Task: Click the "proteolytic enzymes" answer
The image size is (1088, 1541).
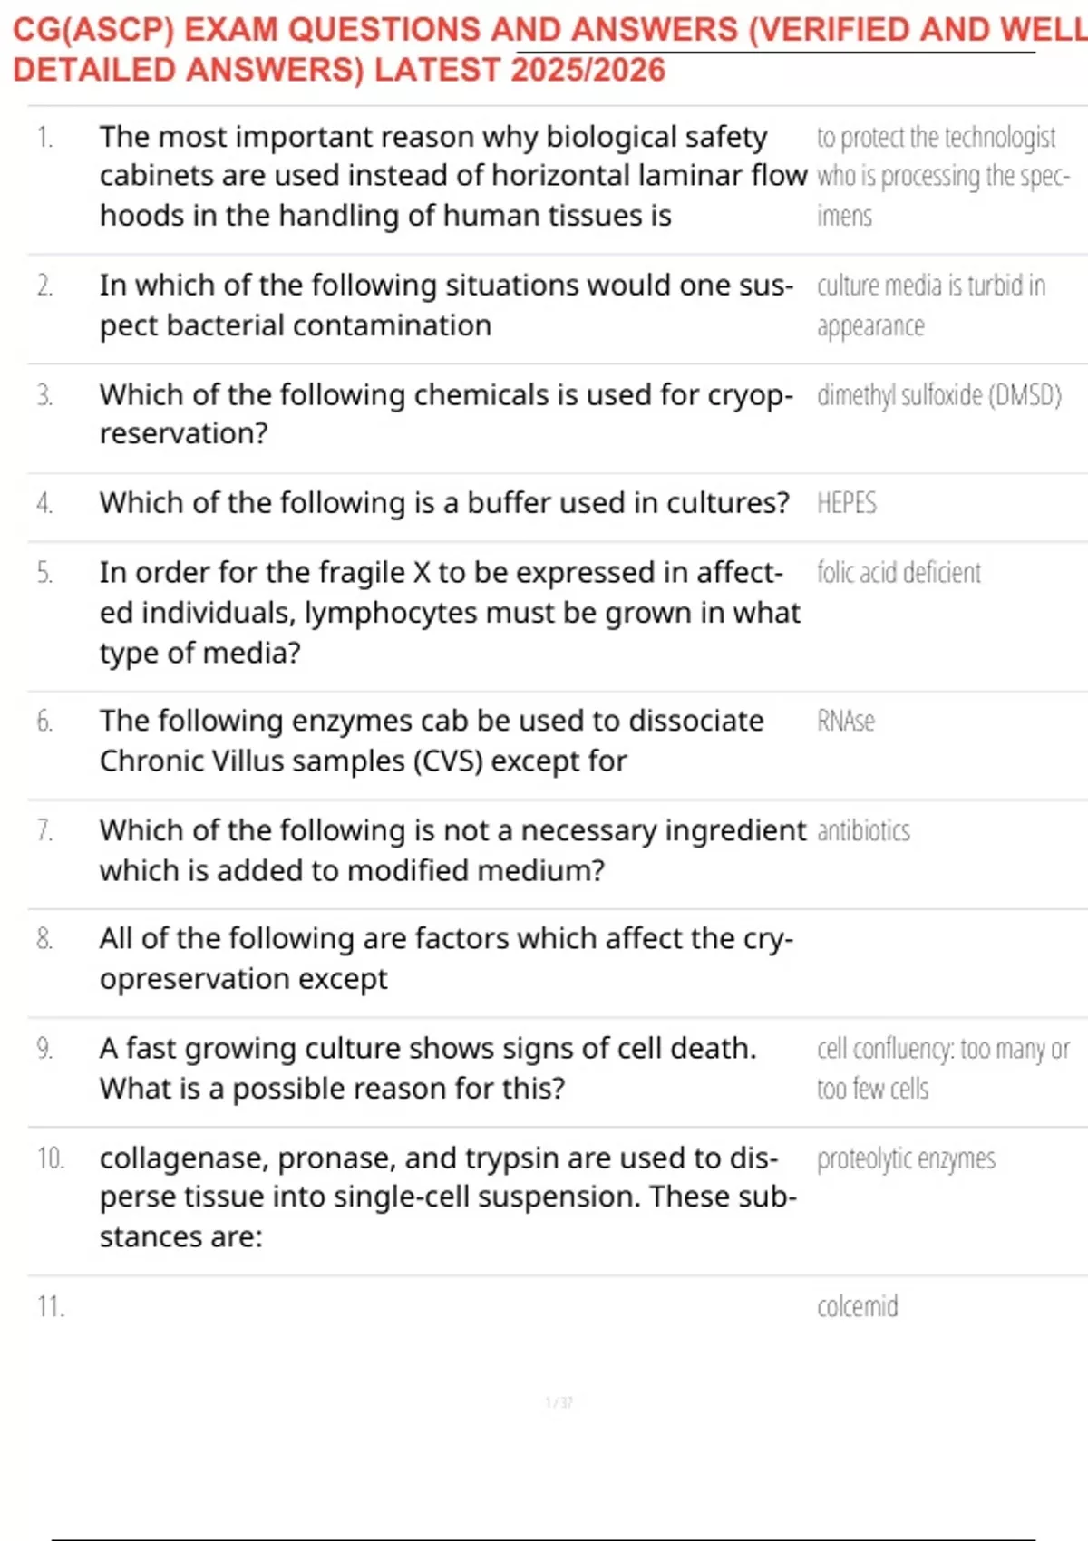Action: [x=906, y=1159]
